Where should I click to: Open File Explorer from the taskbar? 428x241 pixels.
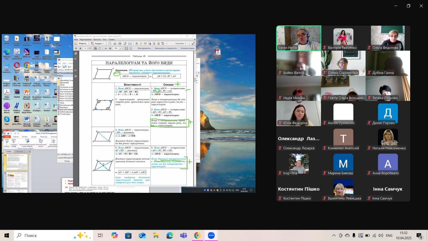(x=156, y=235)
